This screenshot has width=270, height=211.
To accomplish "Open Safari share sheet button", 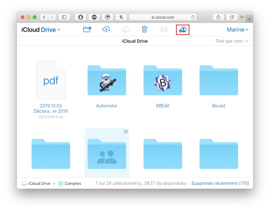I will point(218,17).
